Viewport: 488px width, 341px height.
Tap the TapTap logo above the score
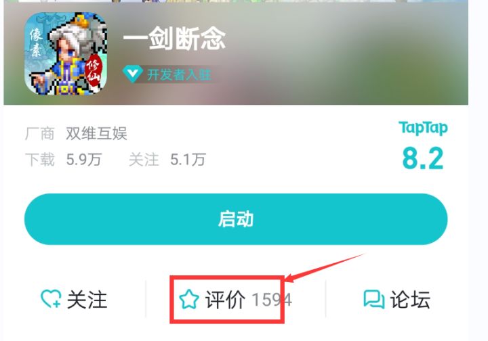(x=423, y=127)
